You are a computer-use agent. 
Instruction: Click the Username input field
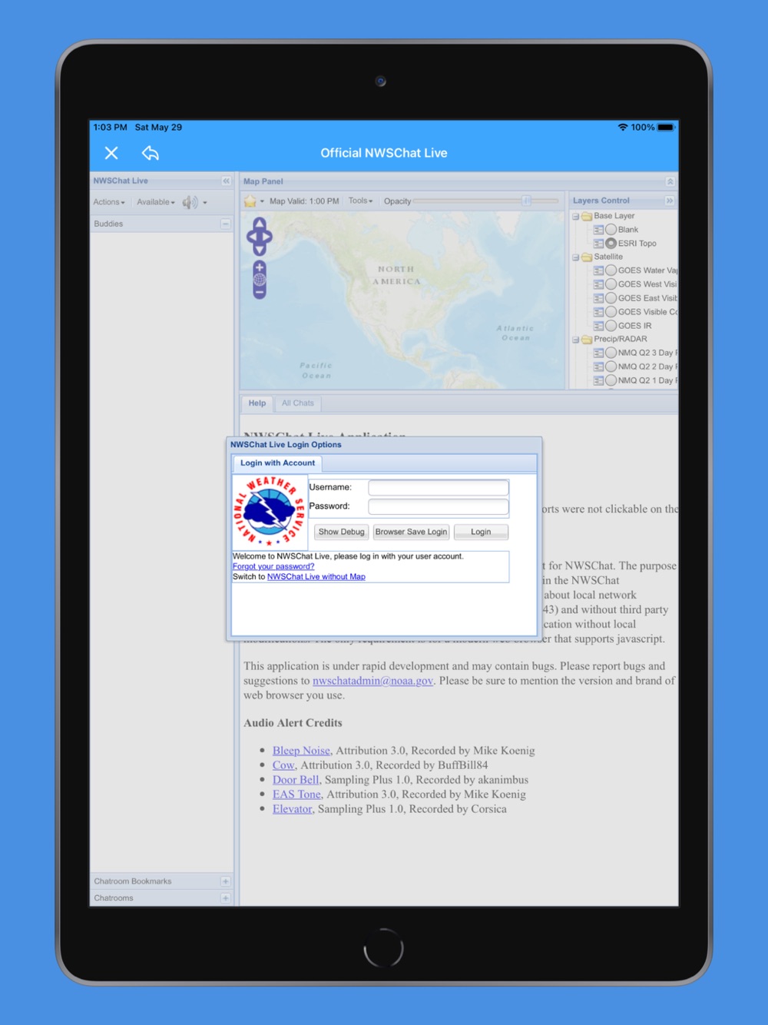pyautogui.click(x=439, y=488)
